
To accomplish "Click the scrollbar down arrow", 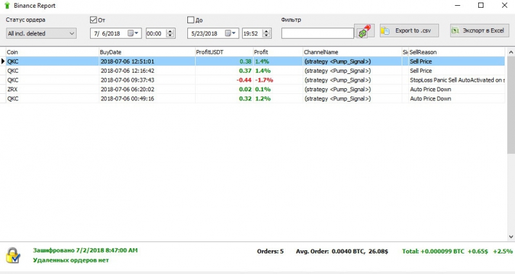I will 510,237.
